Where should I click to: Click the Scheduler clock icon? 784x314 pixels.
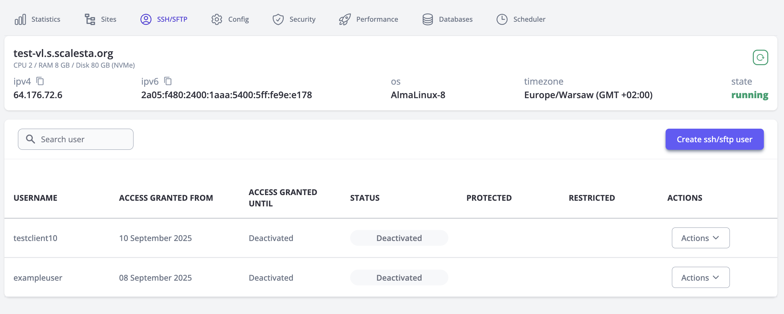(502, 20)
